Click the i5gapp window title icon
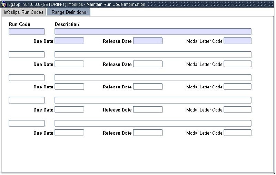The height and width of the screenshot is (175, 276). click(4, 4)
